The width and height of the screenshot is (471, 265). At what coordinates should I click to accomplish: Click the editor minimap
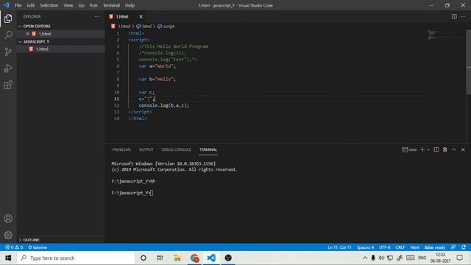point(445,35)
